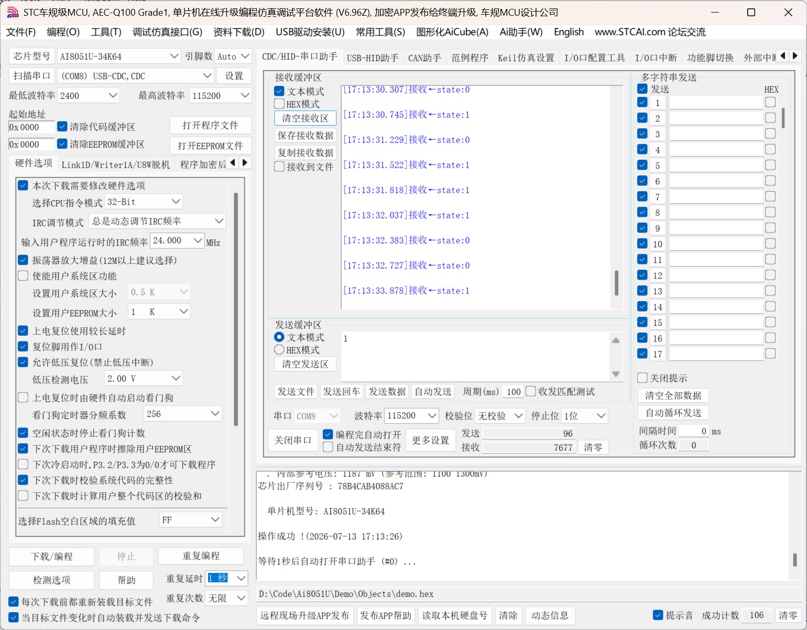Switch to 程序加密后 tab
The width and height of the screenshot is (807, 630).
pos(203,164)
